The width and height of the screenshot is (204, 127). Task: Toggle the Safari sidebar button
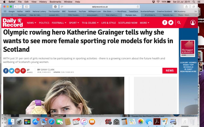tap(26, 7)
